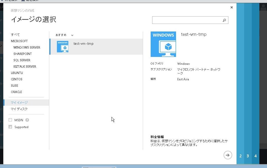
Task: Select the MICROSOFT category
Action: [x=19, y=41]
